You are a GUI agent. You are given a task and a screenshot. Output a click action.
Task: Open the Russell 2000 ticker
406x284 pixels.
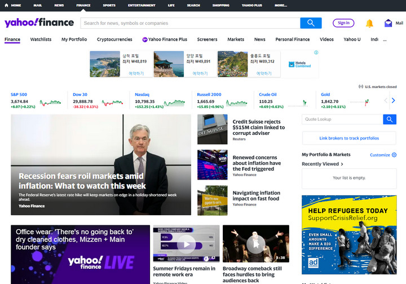(x=209, y=95)
